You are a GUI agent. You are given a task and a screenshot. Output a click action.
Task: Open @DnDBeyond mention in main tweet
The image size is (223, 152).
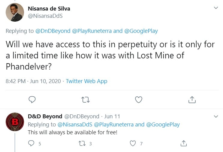click(x=53, y=31)
